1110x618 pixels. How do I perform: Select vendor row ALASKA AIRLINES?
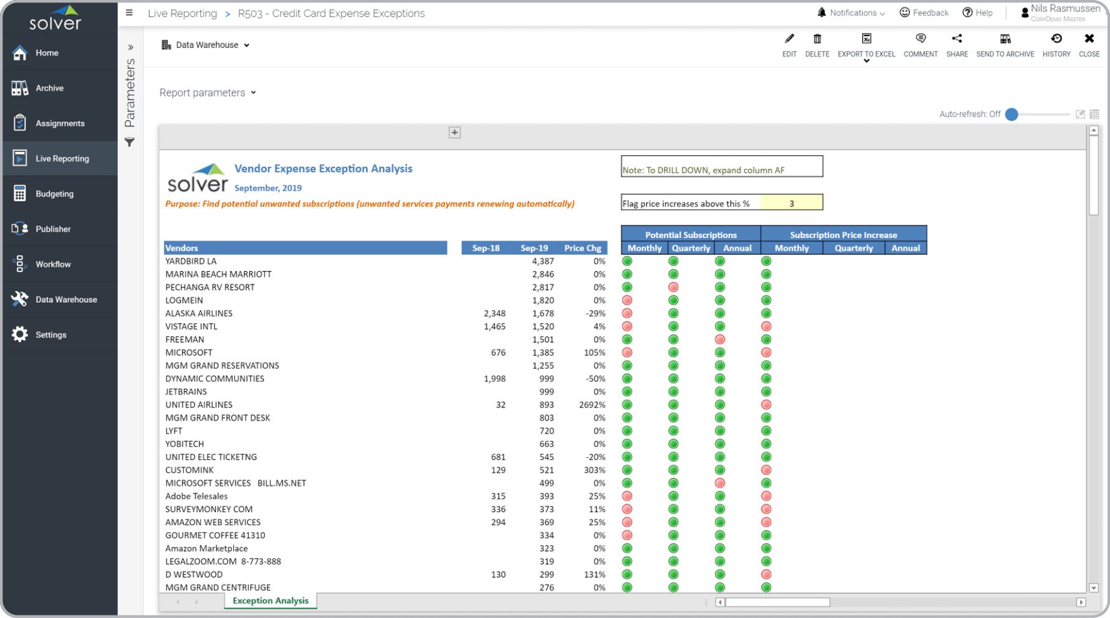point(199,313)
